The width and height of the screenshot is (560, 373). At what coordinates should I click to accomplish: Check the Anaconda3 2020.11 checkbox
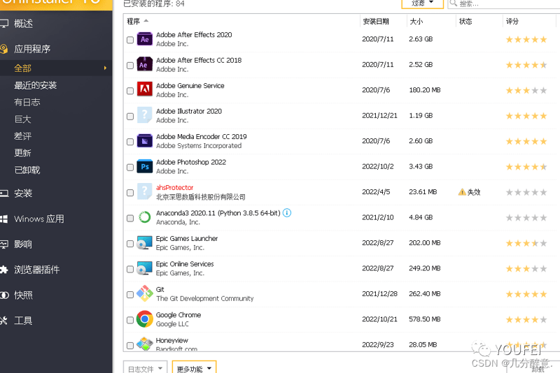pos(130,219)
